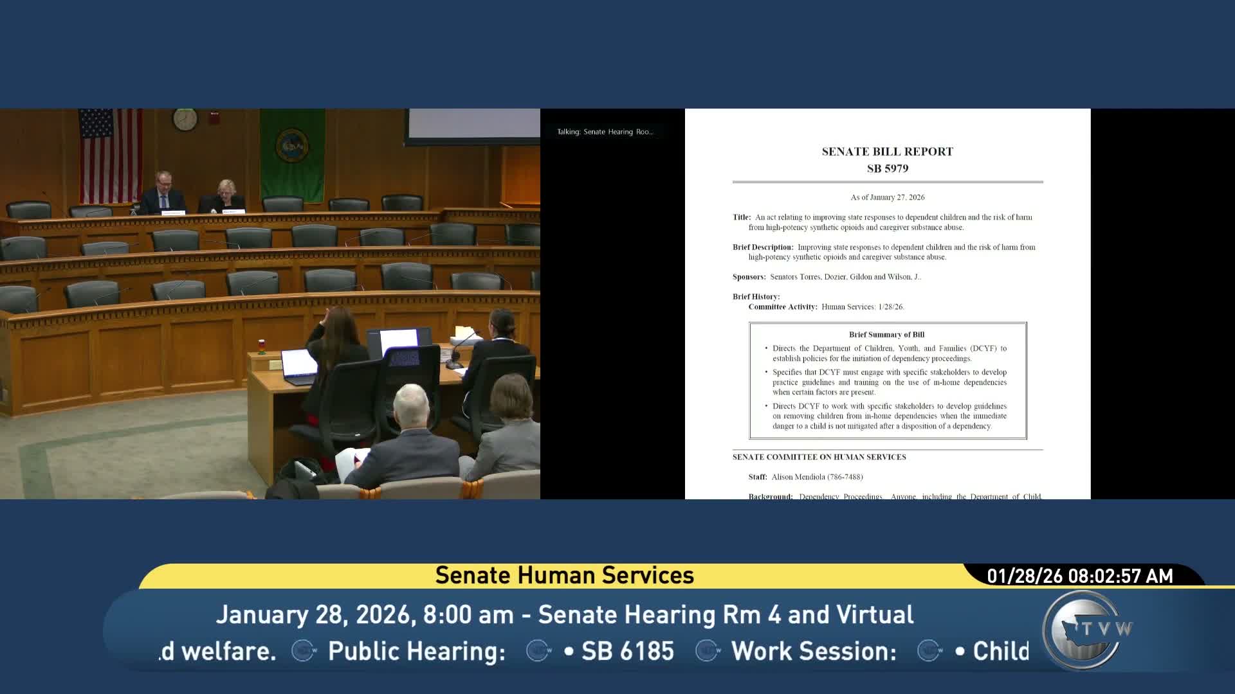Screen dimensions: 1235x694
Task: Click the Brief Summary of Bill box
Action: point(887,380)
